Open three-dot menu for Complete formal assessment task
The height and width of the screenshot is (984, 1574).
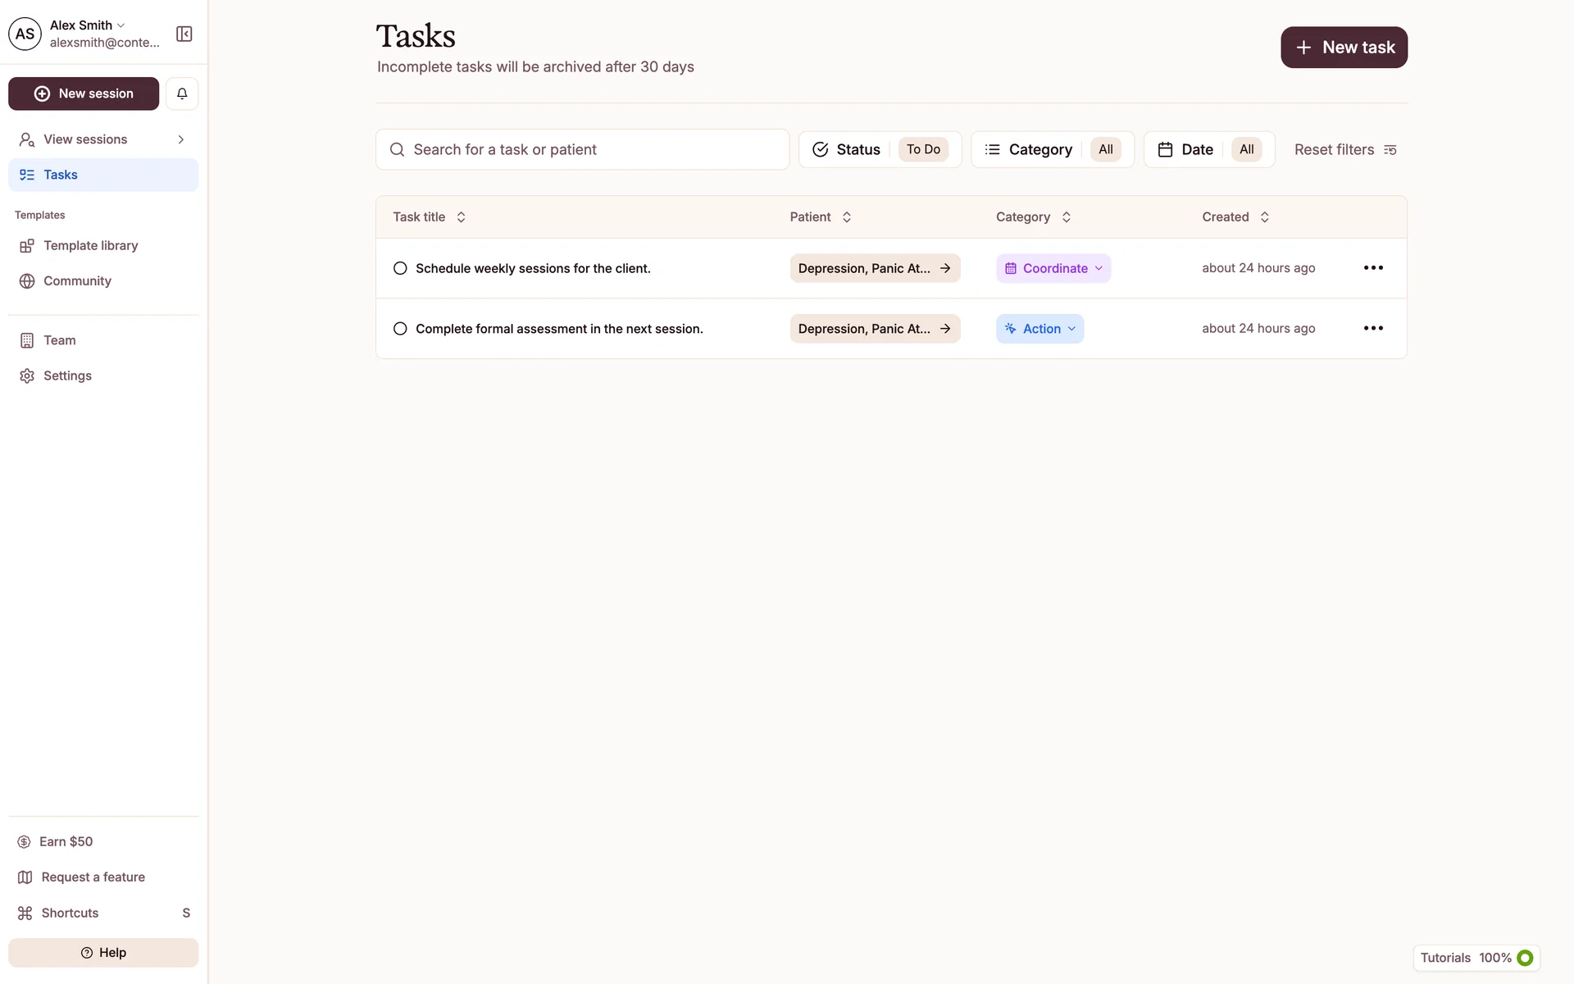[x=1373, y=328]
